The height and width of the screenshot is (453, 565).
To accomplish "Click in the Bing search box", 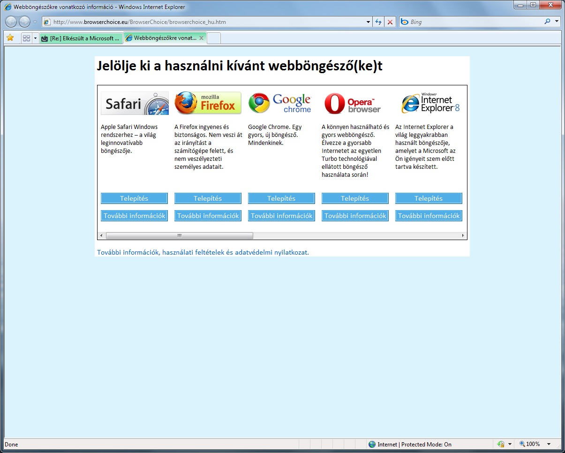I will 474,22.
